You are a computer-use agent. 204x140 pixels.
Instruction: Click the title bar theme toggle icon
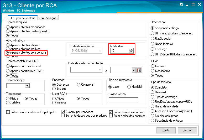[x=181, y=4]
